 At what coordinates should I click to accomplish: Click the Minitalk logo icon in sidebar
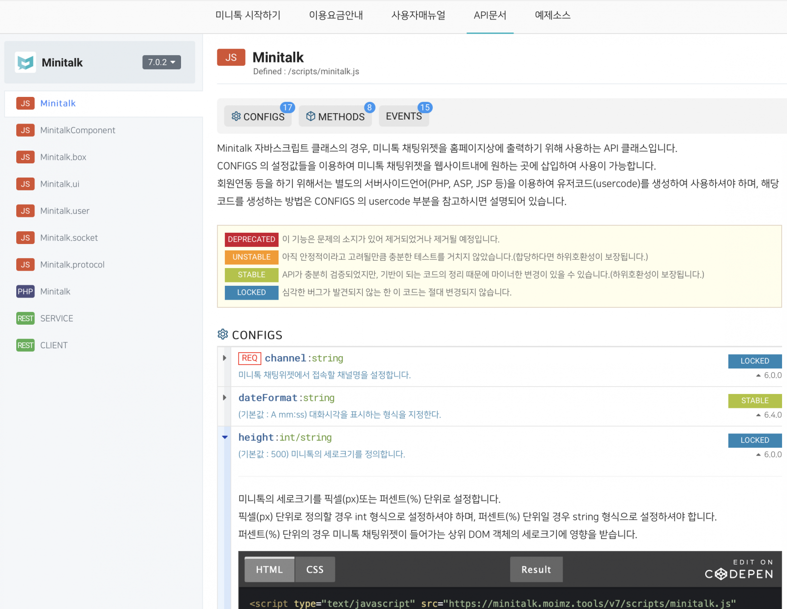point(25,62)
